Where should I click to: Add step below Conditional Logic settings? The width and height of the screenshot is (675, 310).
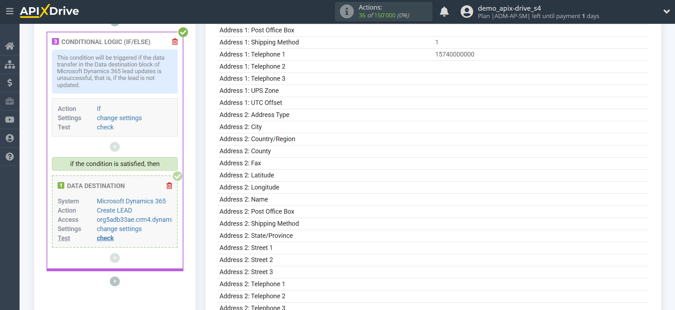(115, 147)
